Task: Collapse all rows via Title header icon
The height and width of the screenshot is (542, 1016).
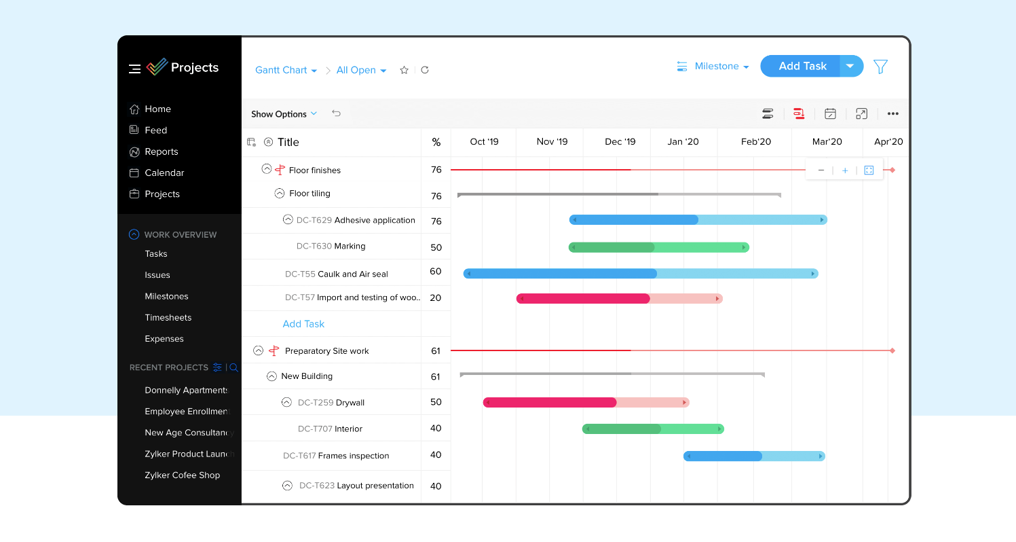Action: pyautogui.click(x=268, y=142)
